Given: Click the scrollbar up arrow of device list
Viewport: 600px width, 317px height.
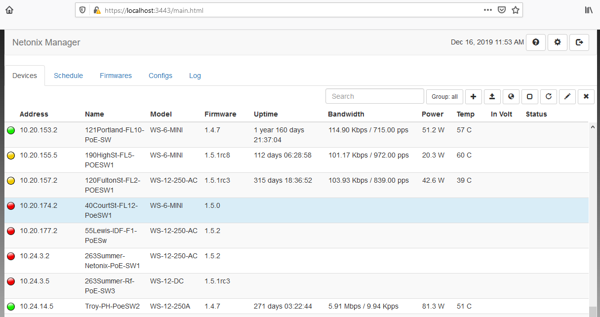Looking at the screenshot, I should coord(593,127).
